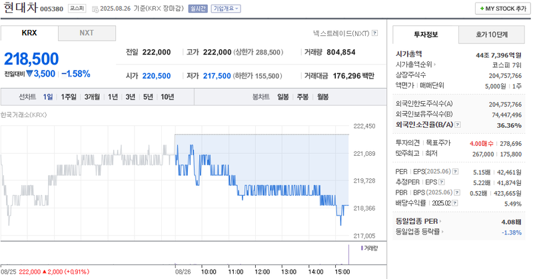
Task: Click target price 278,696
Action: [510, 144]
